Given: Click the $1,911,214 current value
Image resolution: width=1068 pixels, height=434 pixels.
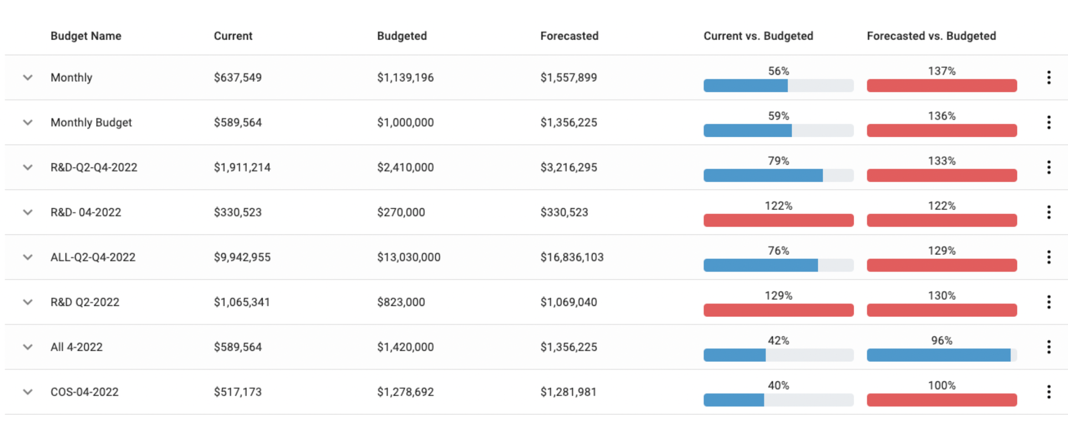Looking at the screenshot, I should pyautogui.click(x=242, y=167).
